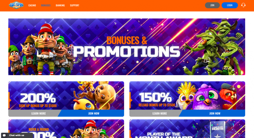Click the Player of the Month trophy
This screenshot has height=138, width=254.
[217, 130]
